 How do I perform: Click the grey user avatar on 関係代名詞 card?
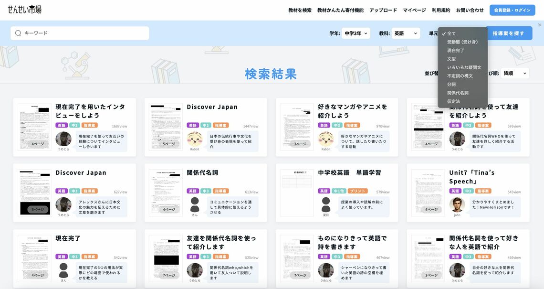point(195,205)
